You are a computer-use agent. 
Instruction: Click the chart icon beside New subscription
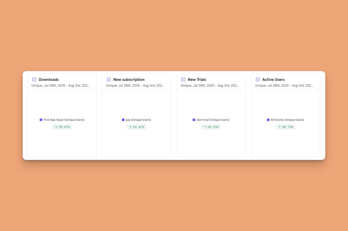108,80
